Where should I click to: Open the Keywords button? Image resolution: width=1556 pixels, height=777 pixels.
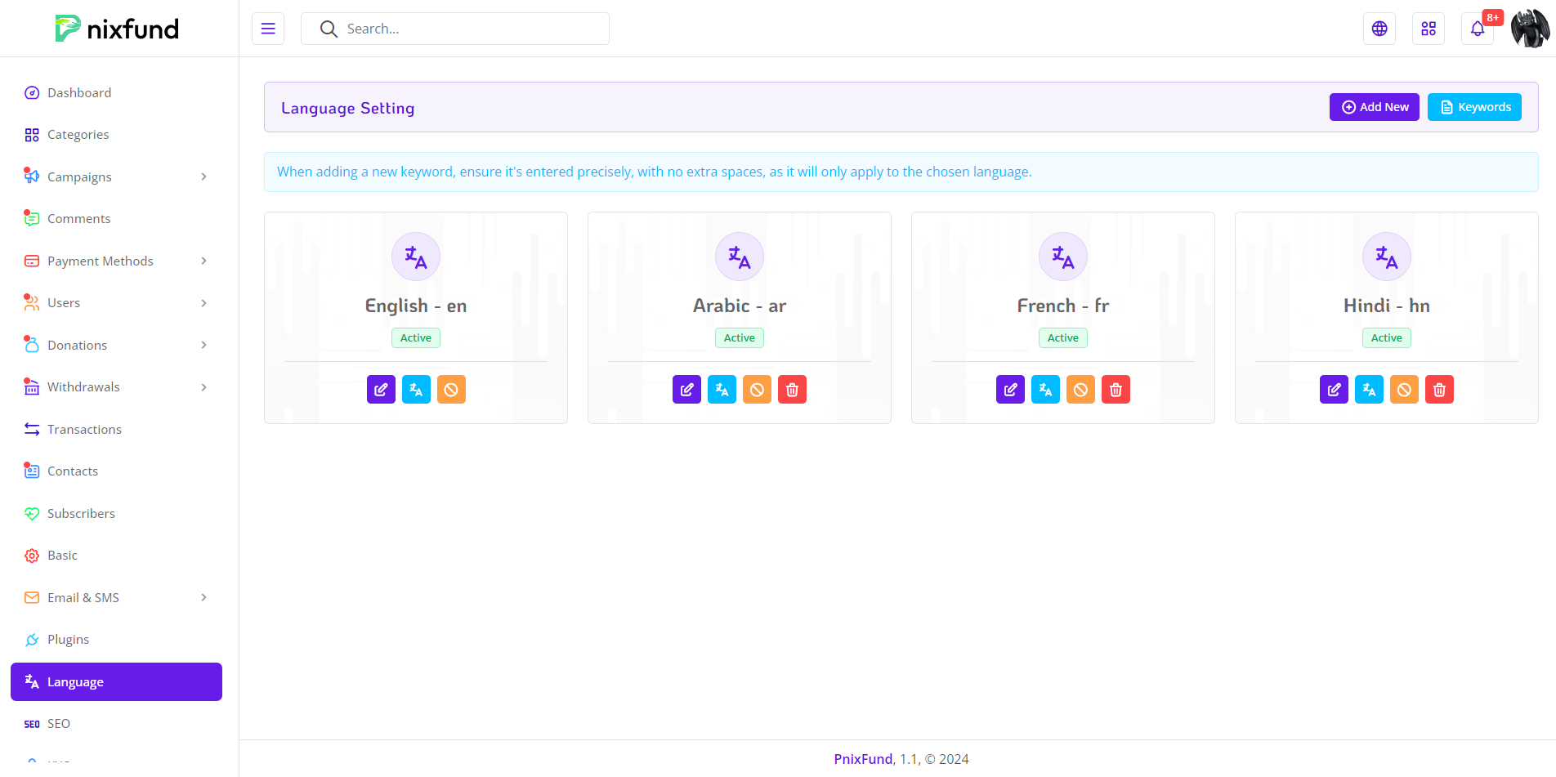pos(1474,107)
